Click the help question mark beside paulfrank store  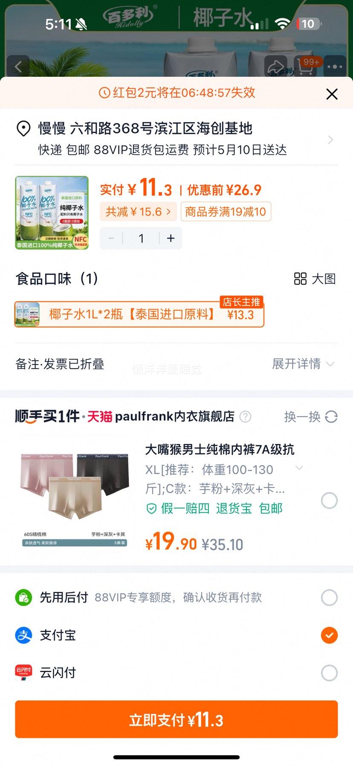pos(245,416)
